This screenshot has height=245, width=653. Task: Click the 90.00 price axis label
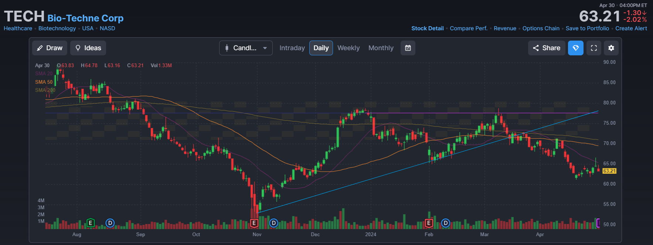point(609,62)
